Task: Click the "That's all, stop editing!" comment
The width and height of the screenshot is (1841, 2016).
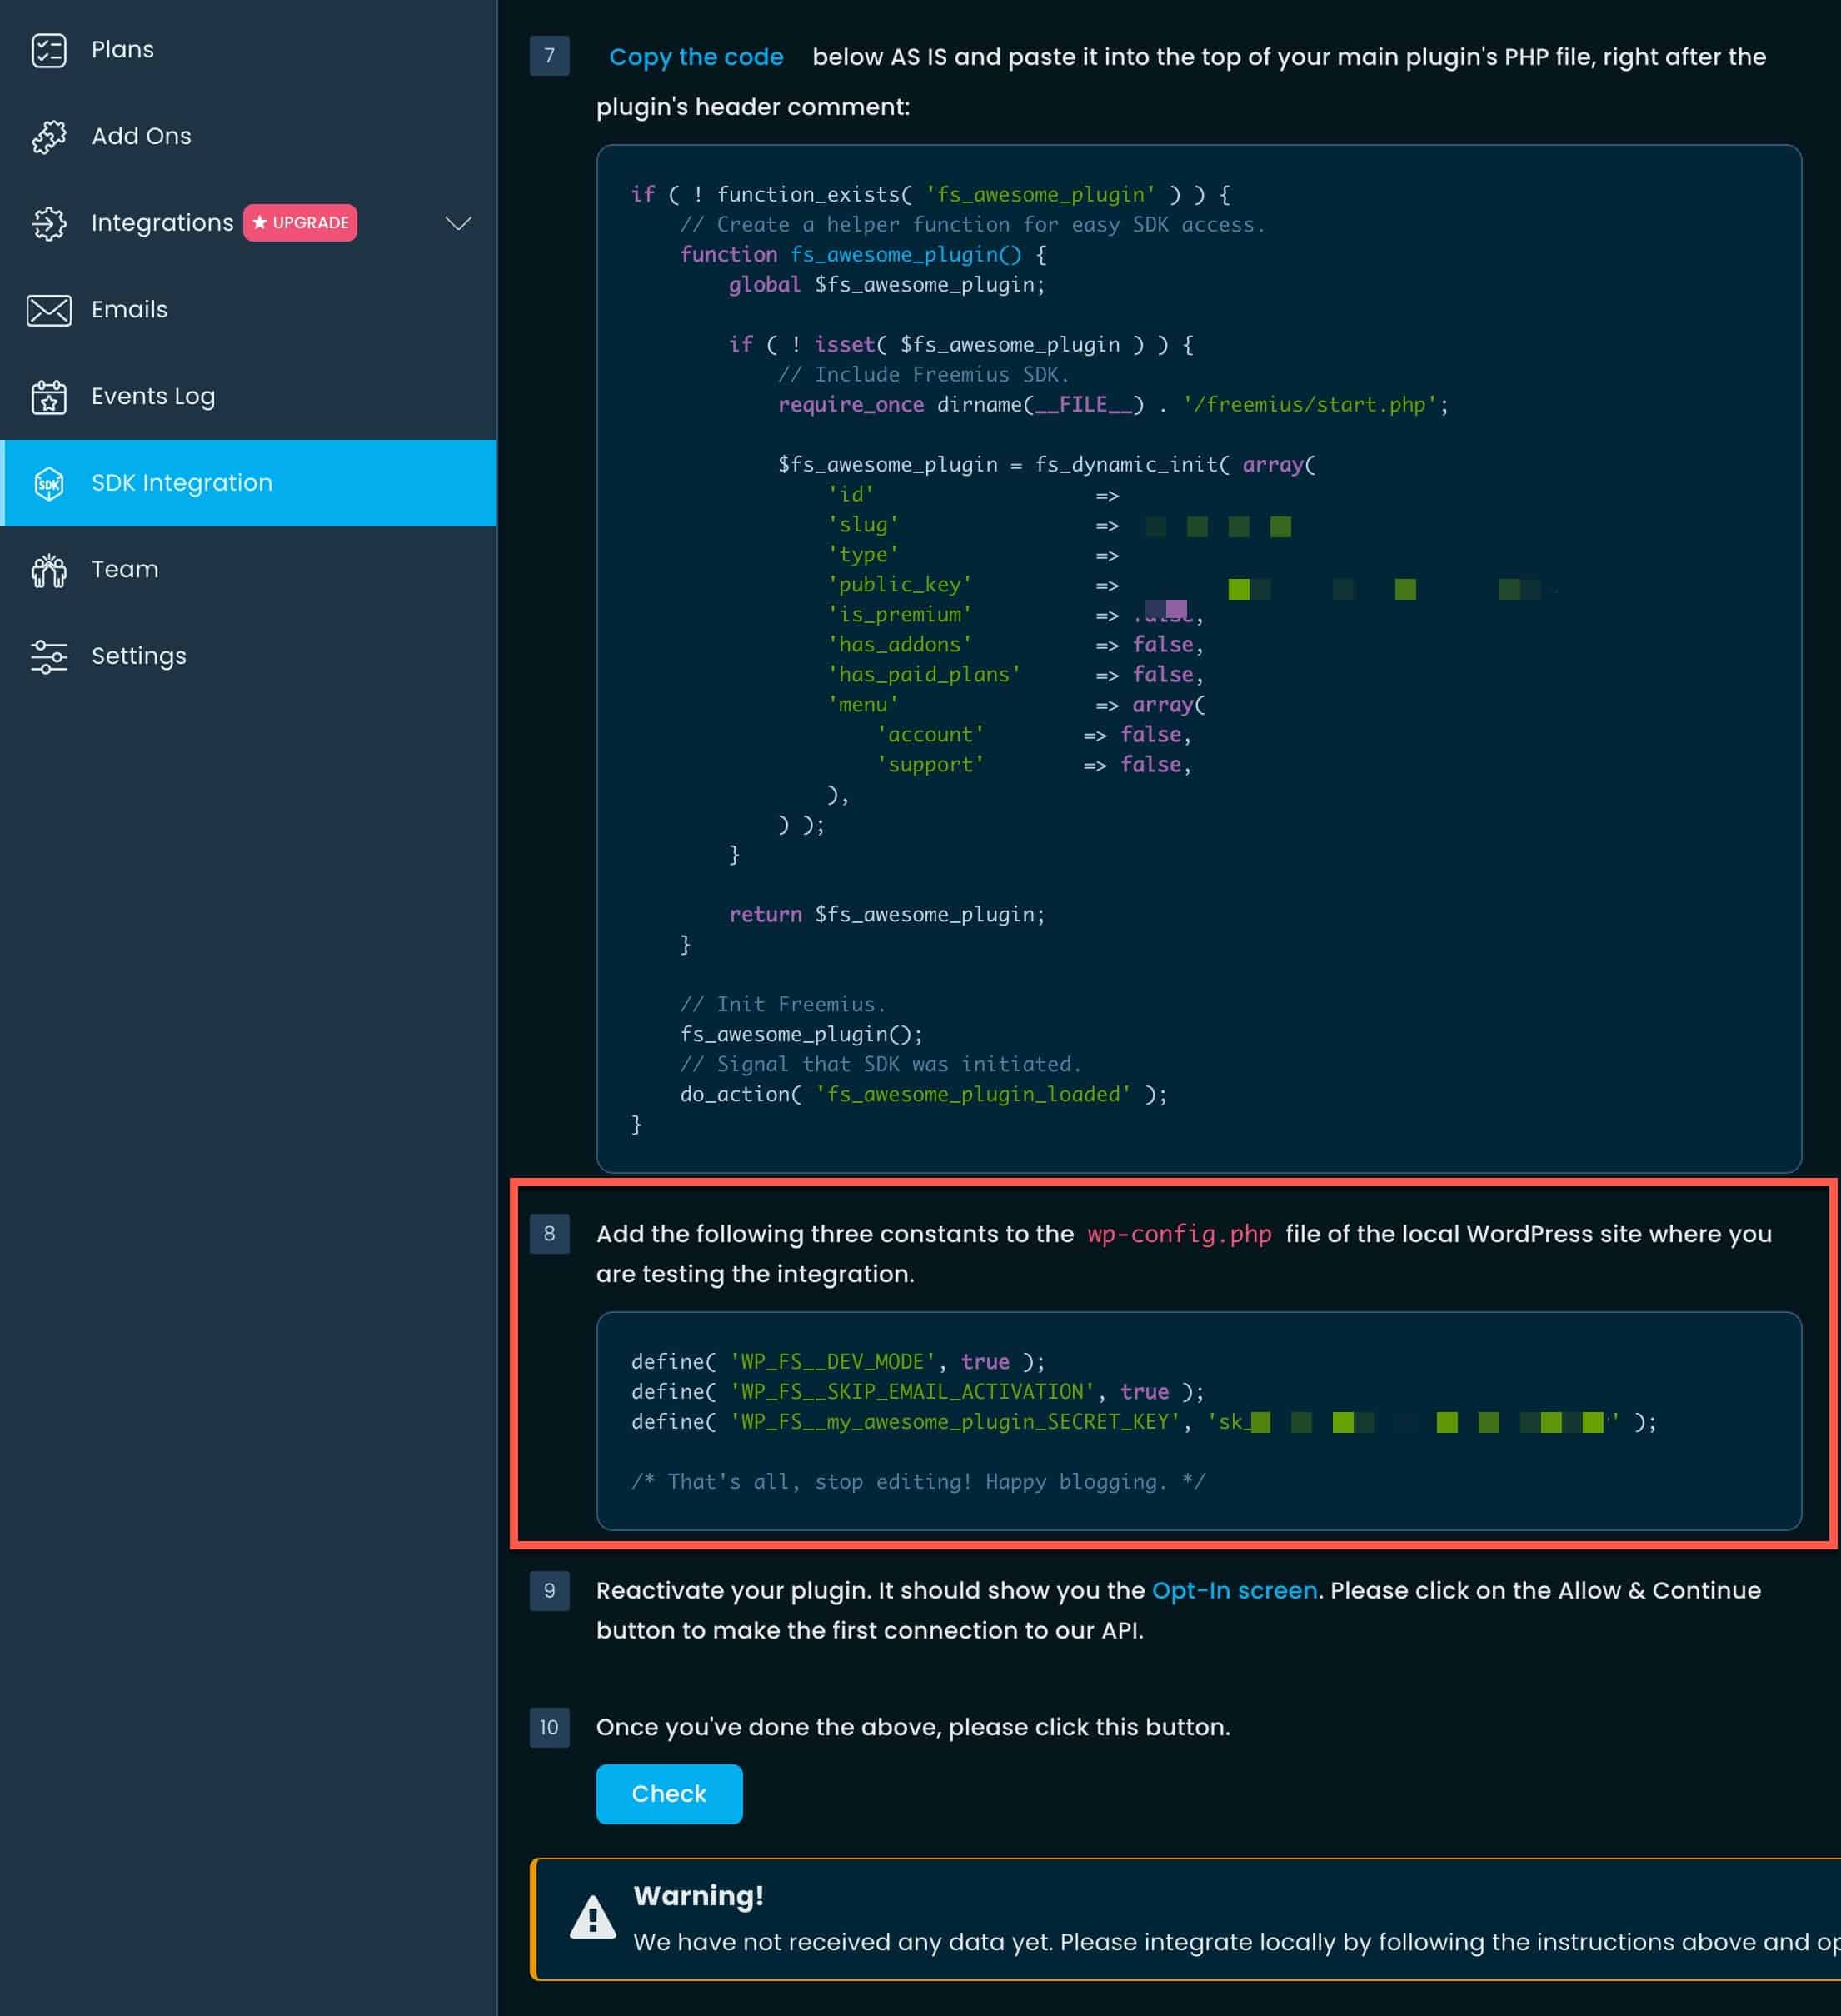Action: click(918, 1482)
